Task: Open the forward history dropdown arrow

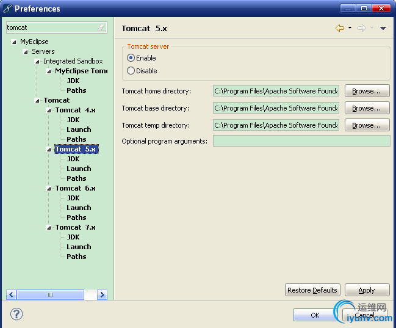Action: tap(372, 28)
